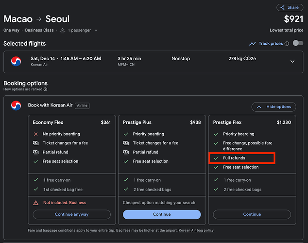
Task: Click the $938 Prestige Plus price
Action: pos(195,122)
